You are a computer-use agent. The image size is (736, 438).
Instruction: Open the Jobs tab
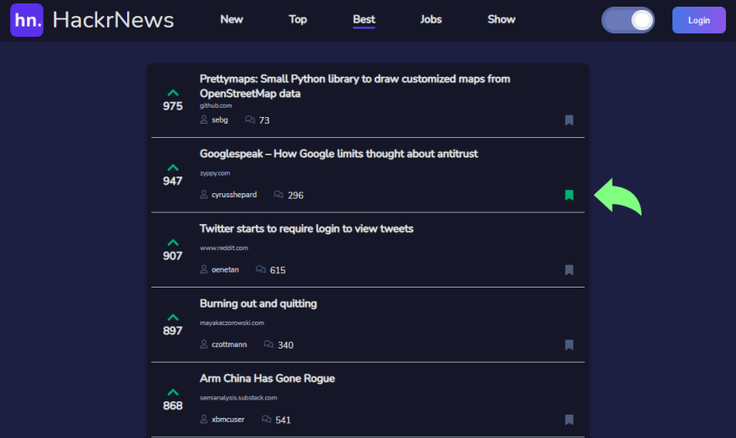pyautogui.click(x=431, y=19)
